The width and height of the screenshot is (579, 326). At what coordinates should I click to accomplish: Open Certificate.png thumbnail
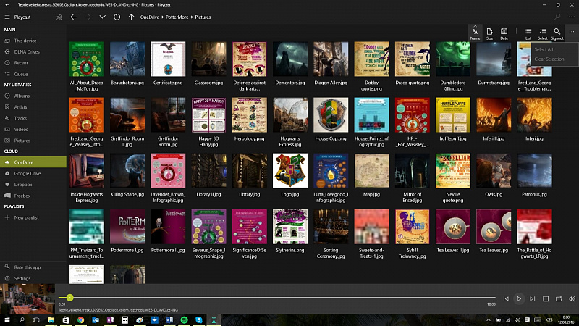point(168,59)
